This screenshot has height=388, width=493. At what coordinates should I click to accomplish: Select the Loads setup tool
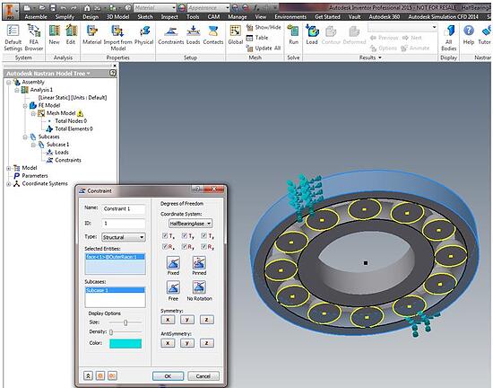[193, 35]
